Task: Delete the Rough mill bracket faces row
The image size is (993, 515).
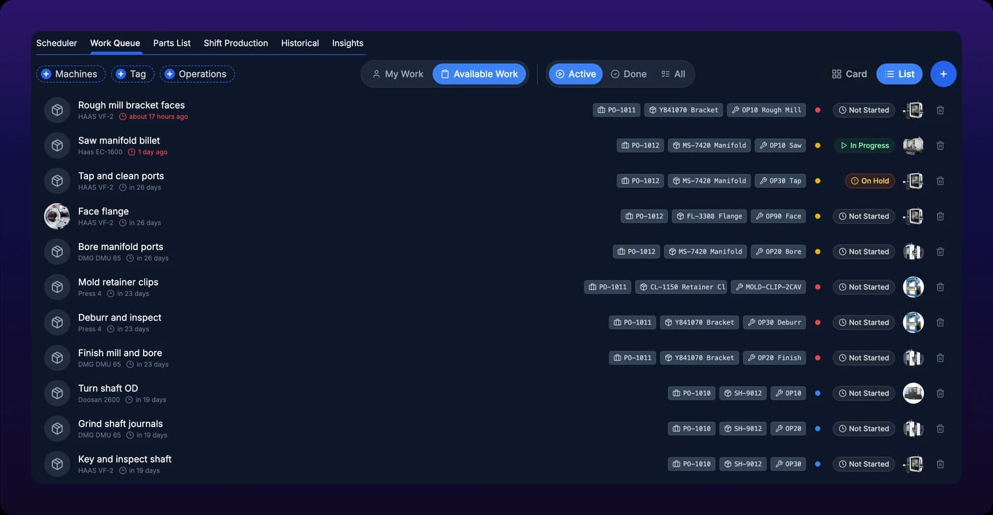Action: 940,110
